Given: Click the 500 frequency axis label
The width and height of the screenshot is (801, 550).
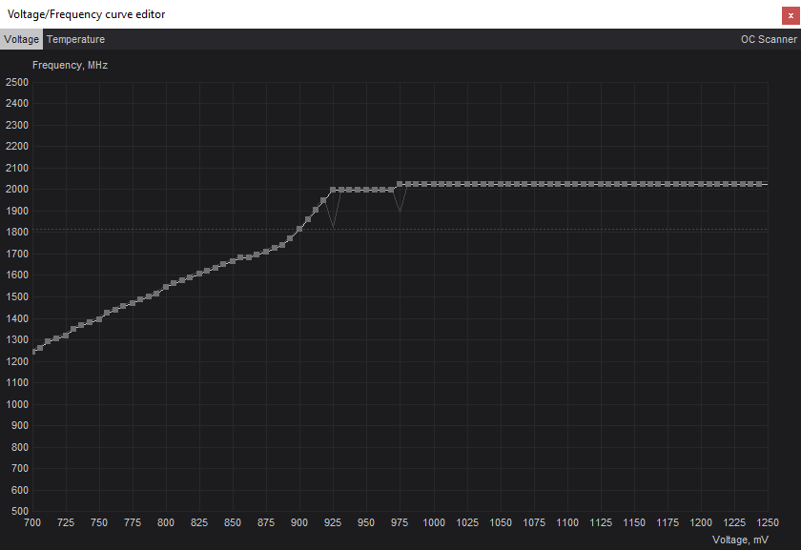Looking at the screenshot, I should pos(19,511).
